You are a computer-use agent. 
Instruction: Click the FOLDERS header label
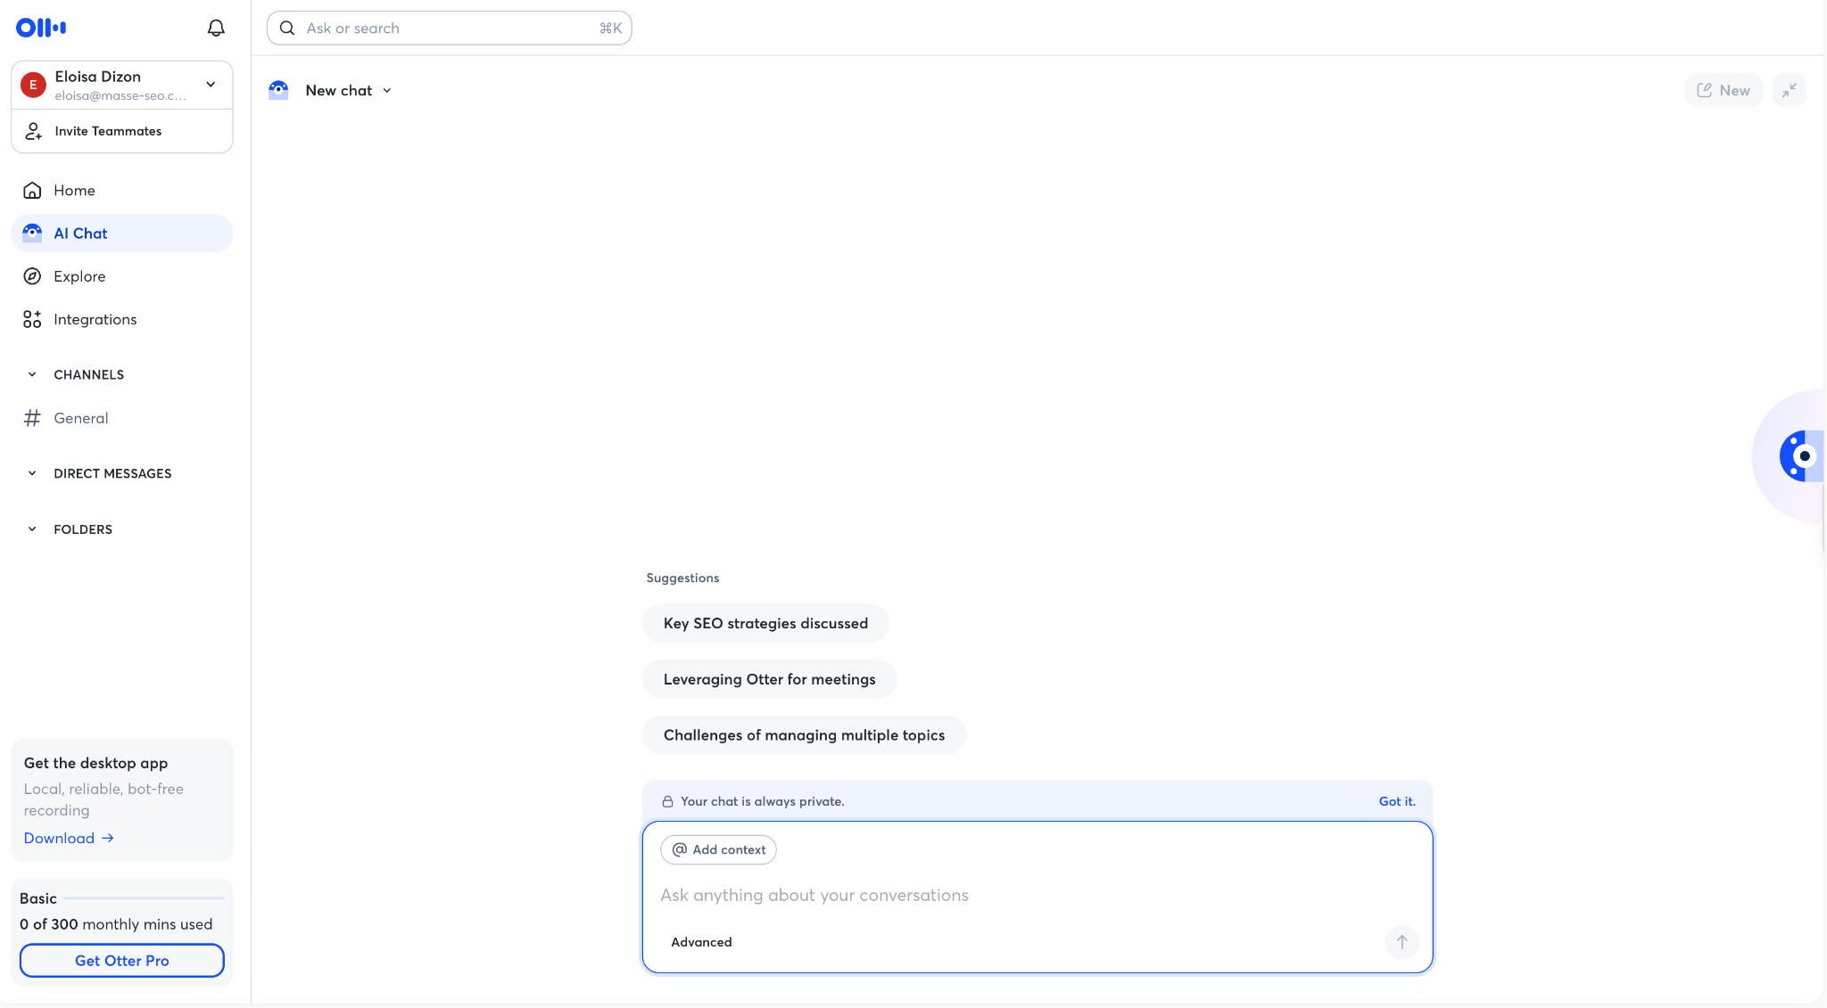[x=83, y=529]
